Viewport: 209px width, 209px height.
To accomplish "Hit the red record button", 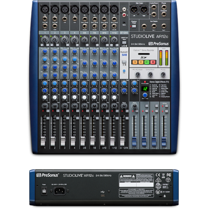I will tap(153, 62).
